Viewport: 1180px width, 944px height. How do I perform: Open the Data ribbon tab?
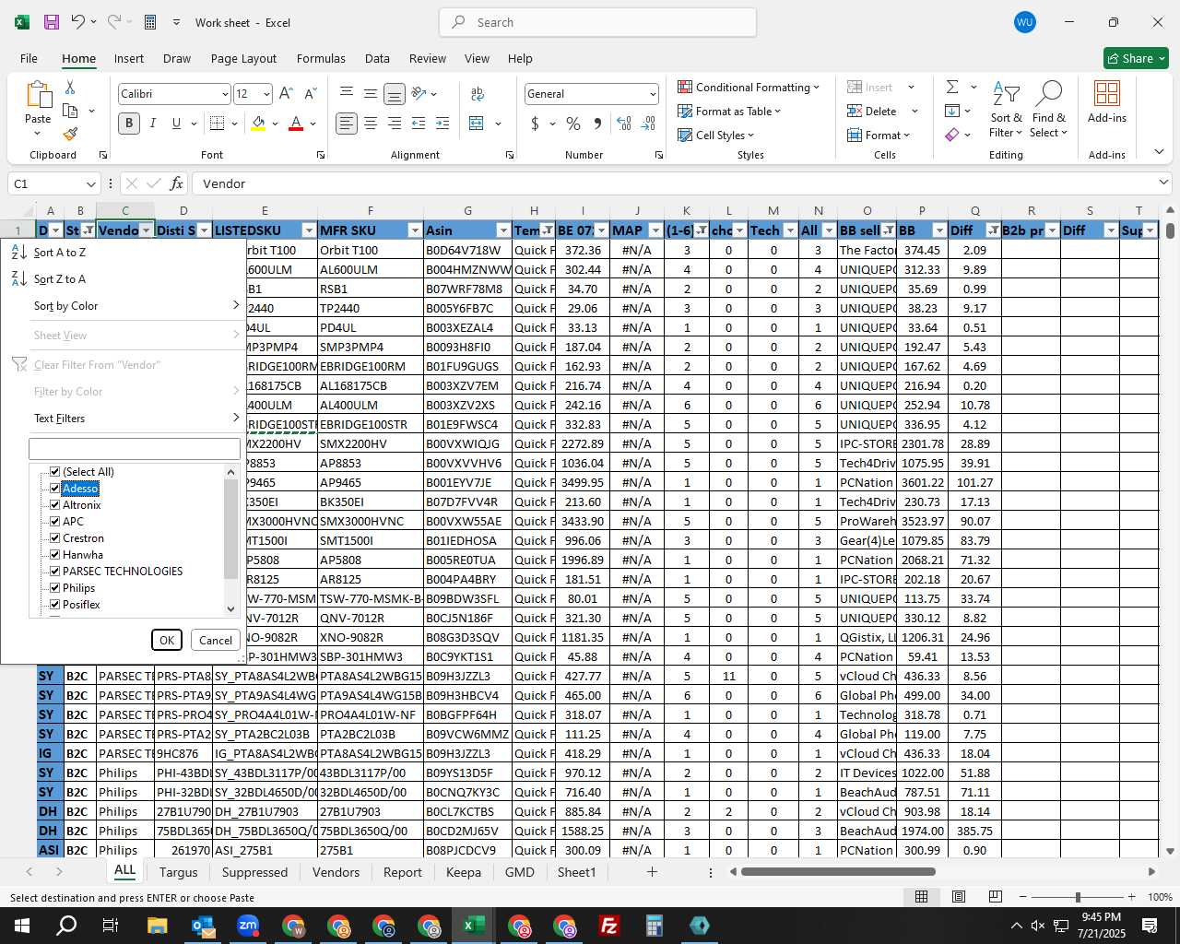(377, 58)
